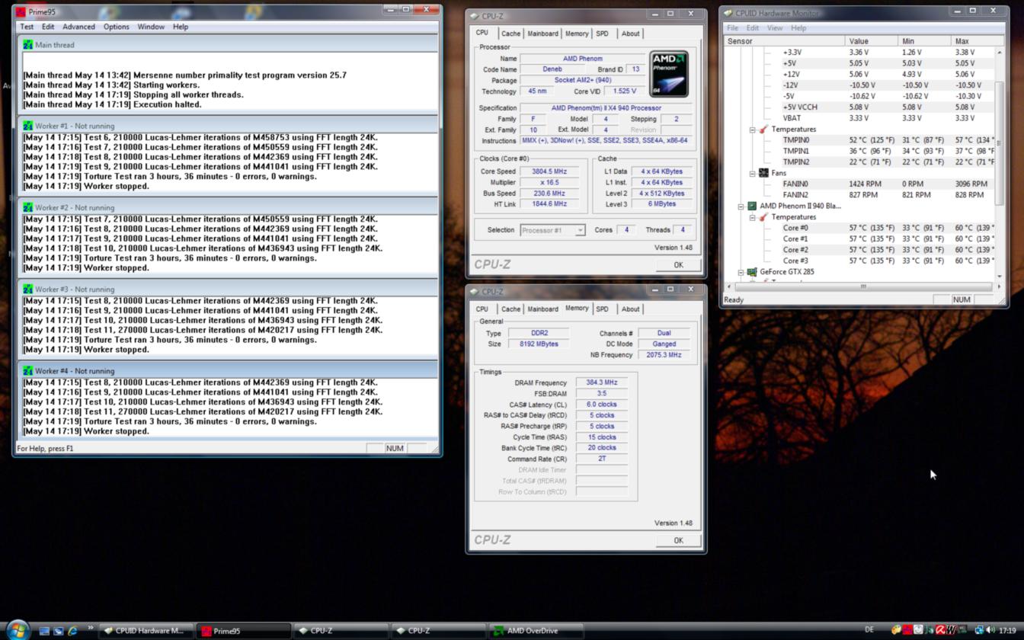Click the Show Desktop quick launch icon
This screenshot has height=640, width=1024.
click(44, 631)
